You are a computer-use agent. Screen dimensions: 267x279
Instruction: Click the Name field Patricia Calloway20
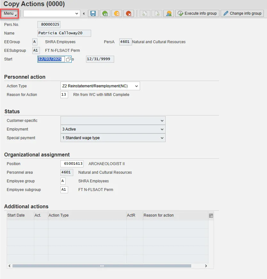[64, 33]
